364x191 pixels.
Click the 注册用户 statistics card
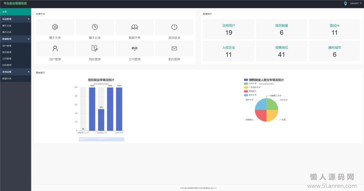point(229,29)
